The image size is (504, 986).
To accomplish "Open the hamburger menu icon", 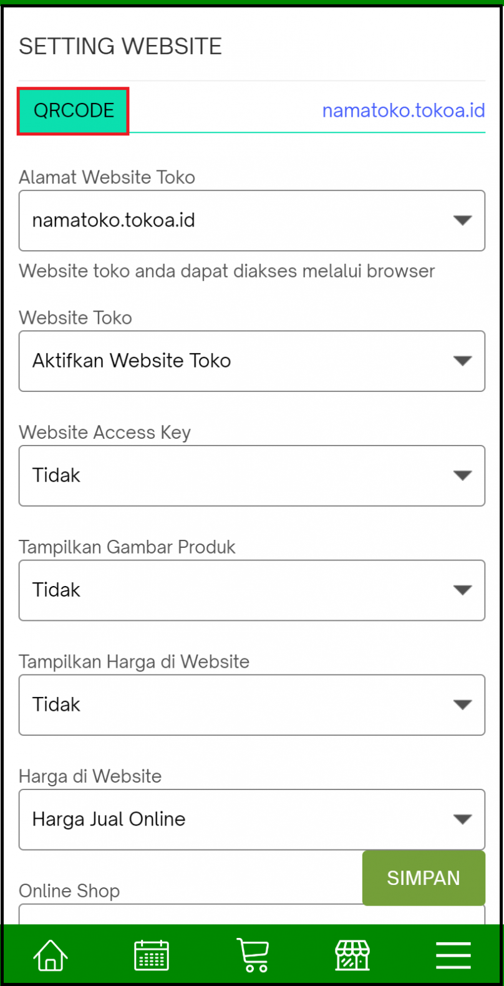I will 453,954.
